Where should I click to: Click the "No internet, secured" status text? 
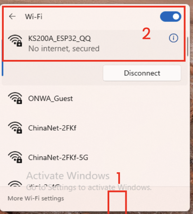coord(64,49)
